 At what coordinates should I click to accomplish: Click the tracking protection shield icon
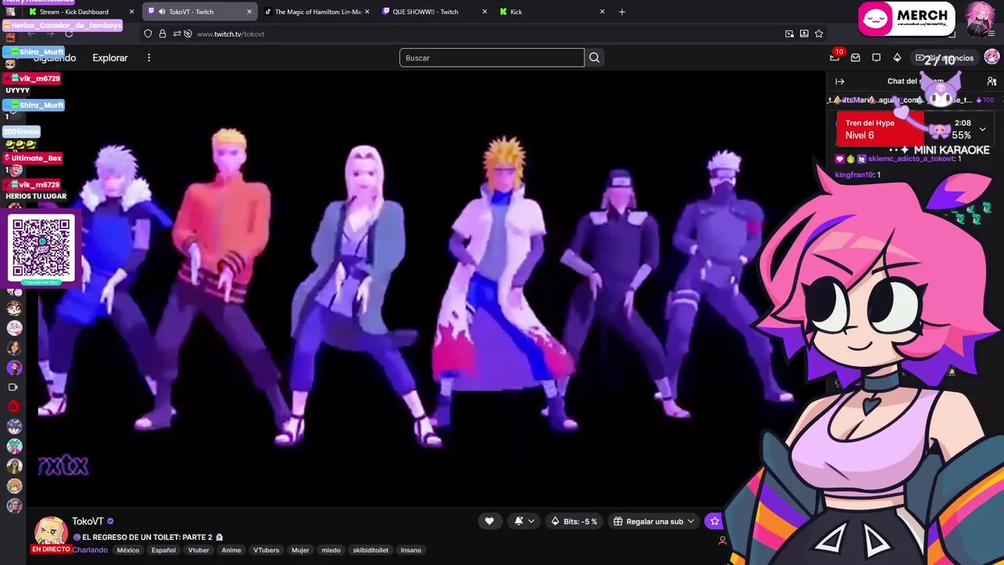pyautogui.click(x=147, y=34)
